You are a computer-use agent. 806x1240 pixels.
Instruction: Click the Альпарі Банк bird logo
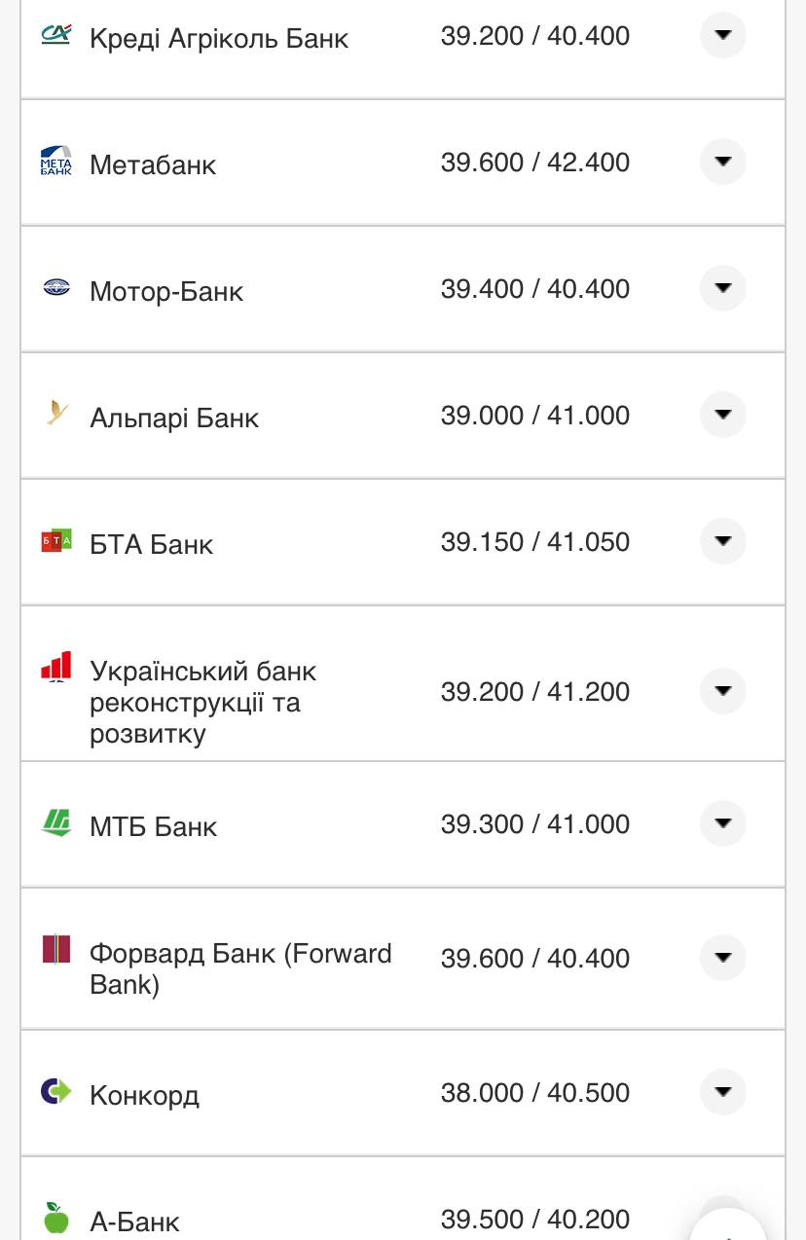coord(56,413)
